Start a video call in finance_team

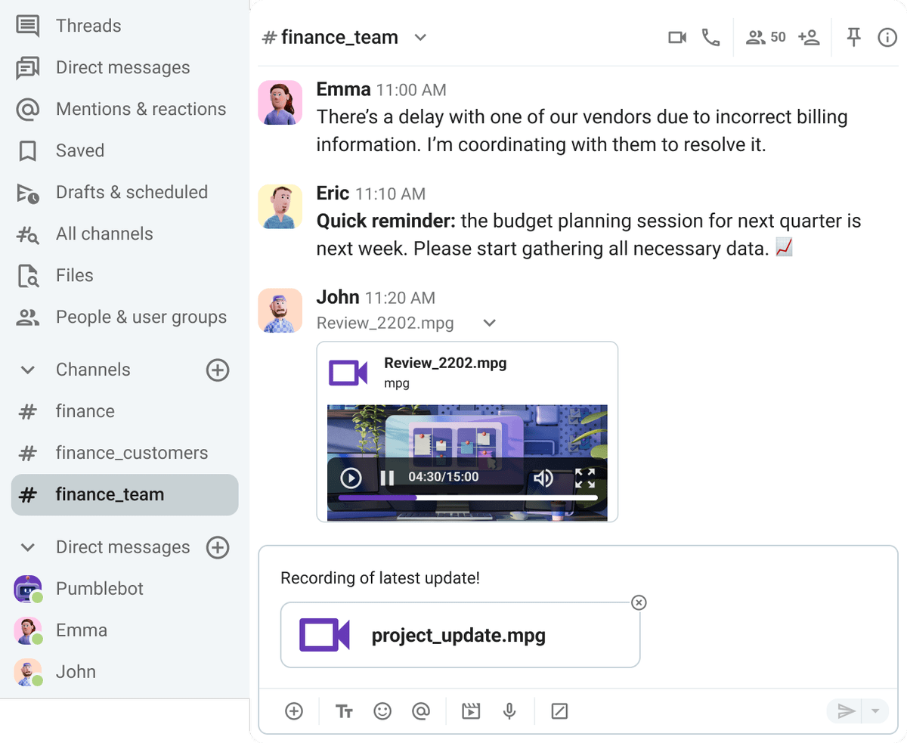coord(676,36)
